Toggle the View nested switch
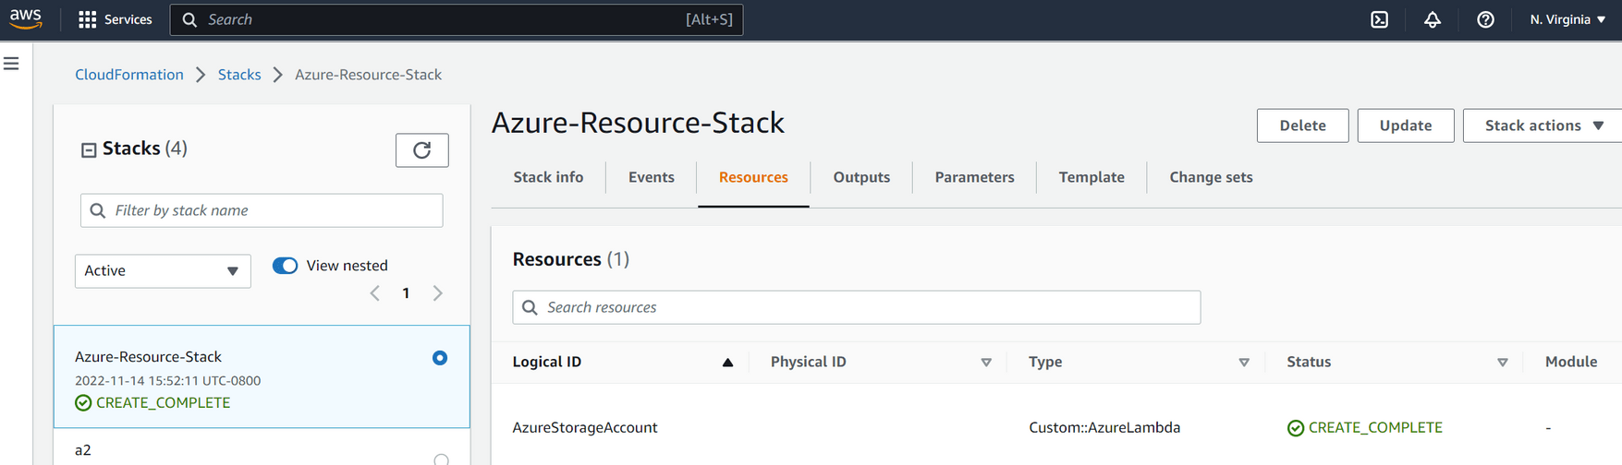This screenshot has width=1622, height=465. [x=285, y=266]
